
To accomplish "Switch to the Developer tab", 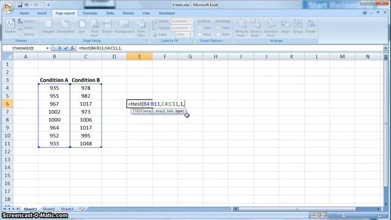I will 167,13.
